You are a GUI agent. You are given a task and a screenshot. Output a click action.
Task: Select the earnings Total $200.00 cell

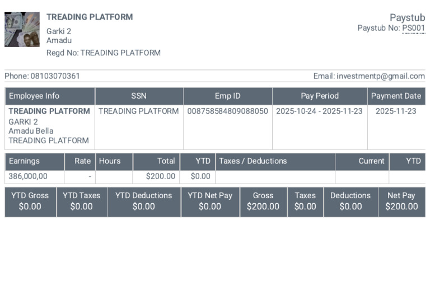tap(156, 176)
